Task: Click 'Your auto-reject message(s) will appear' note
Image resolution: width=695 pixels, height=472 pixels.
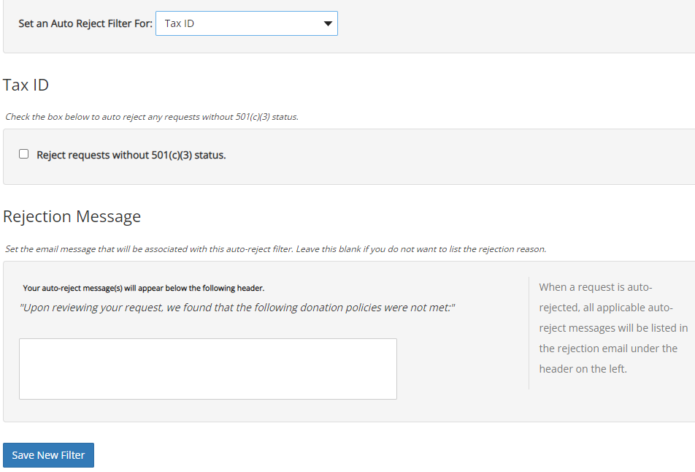Action: click(x=144, y=288)
